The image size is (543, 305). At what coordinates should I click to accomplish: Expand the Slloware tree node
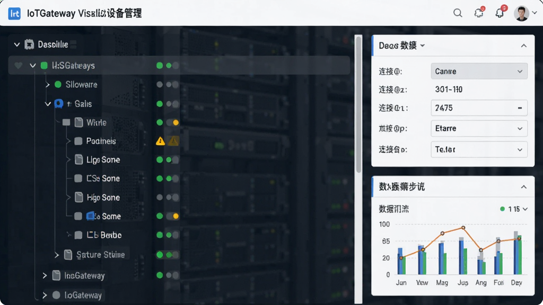(47, 84)
